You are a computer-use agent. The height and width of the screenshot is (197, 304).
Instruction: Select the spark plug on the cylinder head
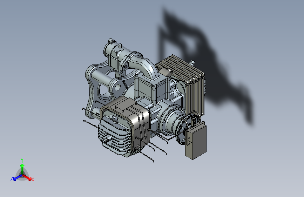[x=107, y=140]
